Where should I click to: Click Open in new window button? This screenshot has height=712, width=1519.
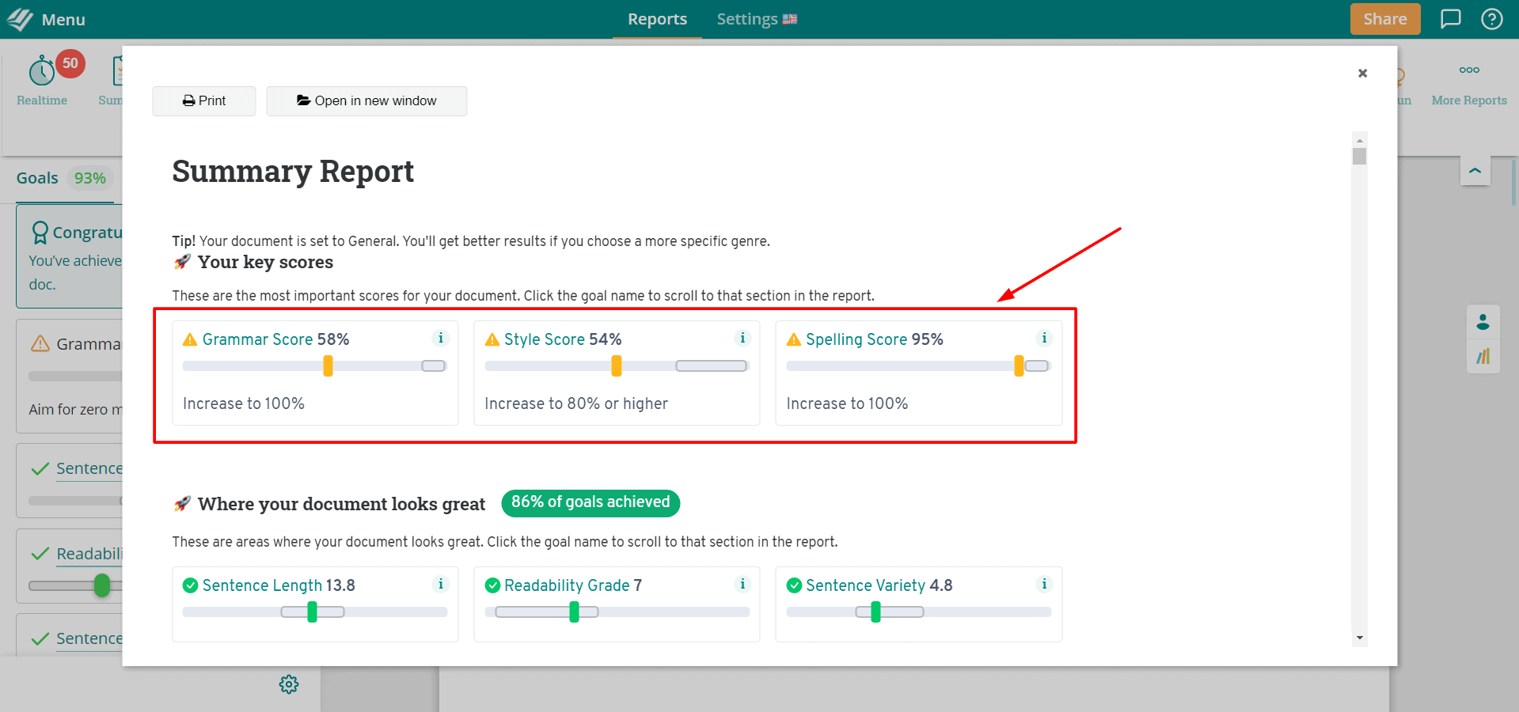coord(366,101)
